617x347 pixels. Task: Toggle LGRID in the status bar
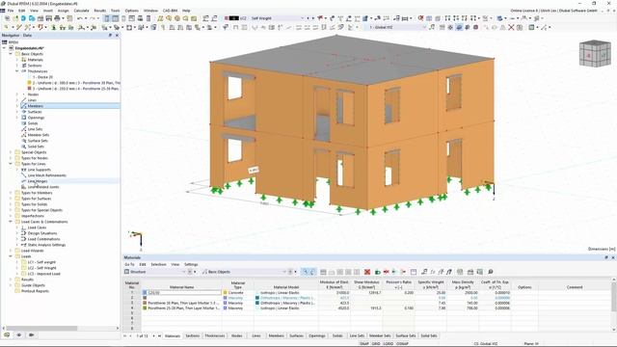click(388, 343)
